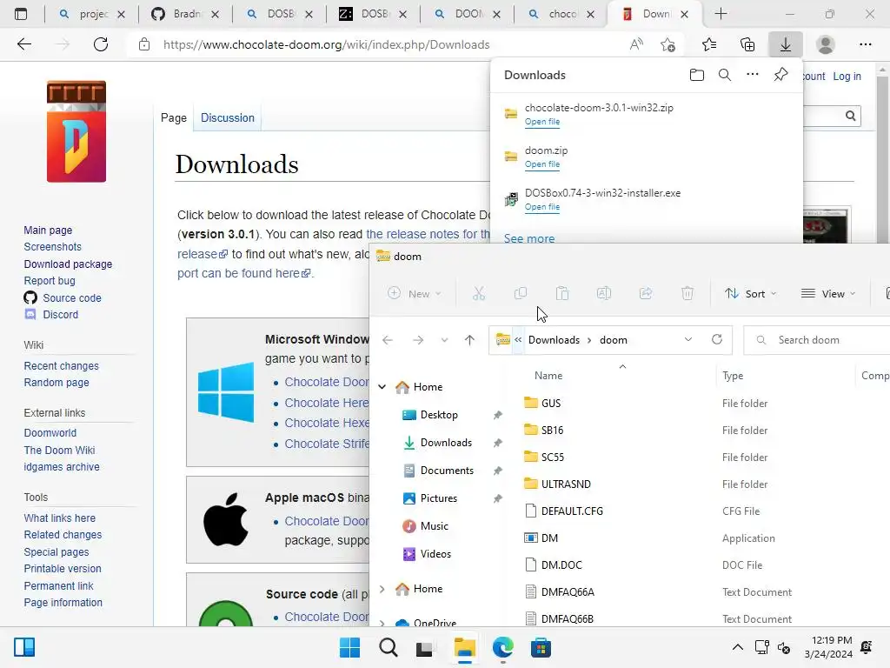Open a new browser tab
The image size is (890, 668).
pos(721,14)
